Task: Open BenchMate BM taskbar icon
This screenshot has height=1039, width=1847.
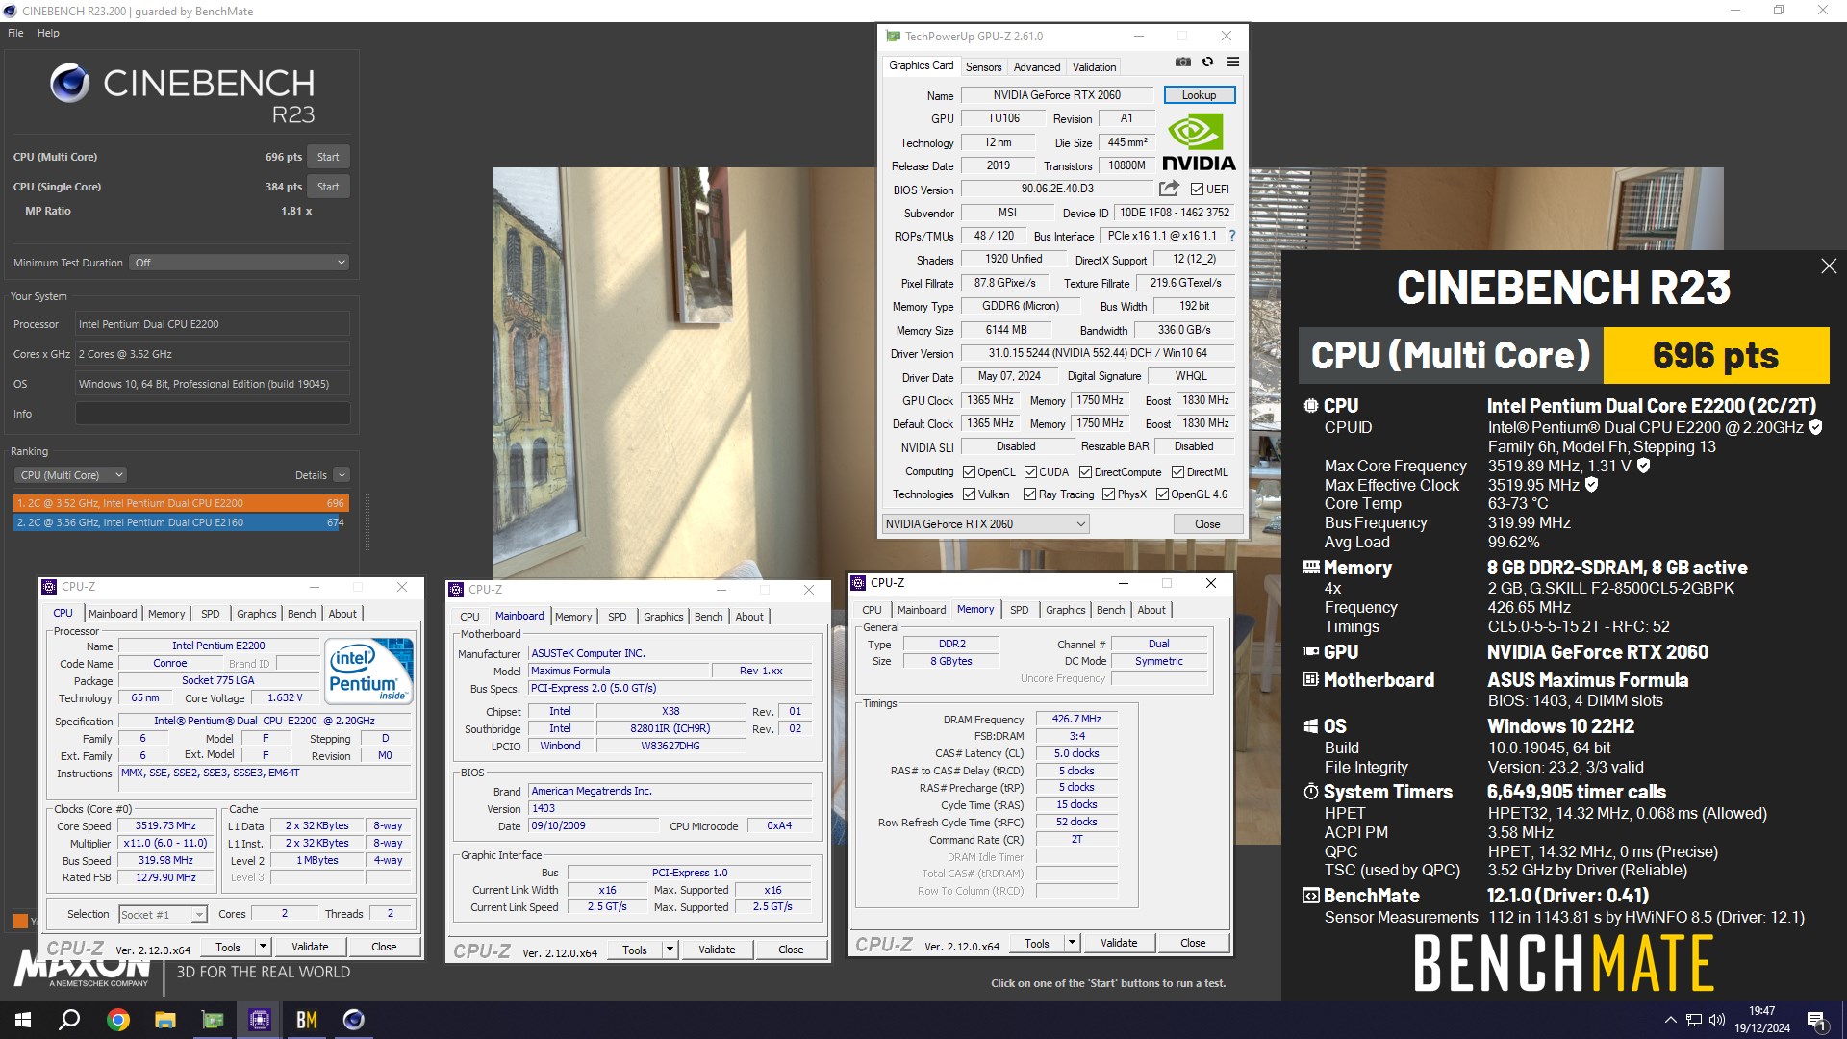Action: click(306, 1020)
